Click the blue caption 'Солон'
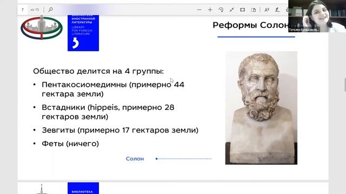346x194 pixels. tap(135, 159)
